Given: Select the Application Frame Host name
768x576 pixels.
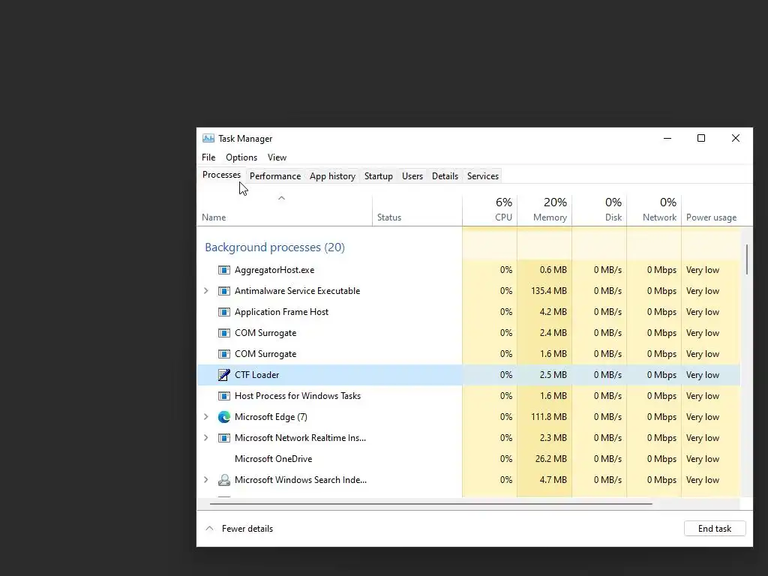Looking at the screenshot, I should point(282,312).
